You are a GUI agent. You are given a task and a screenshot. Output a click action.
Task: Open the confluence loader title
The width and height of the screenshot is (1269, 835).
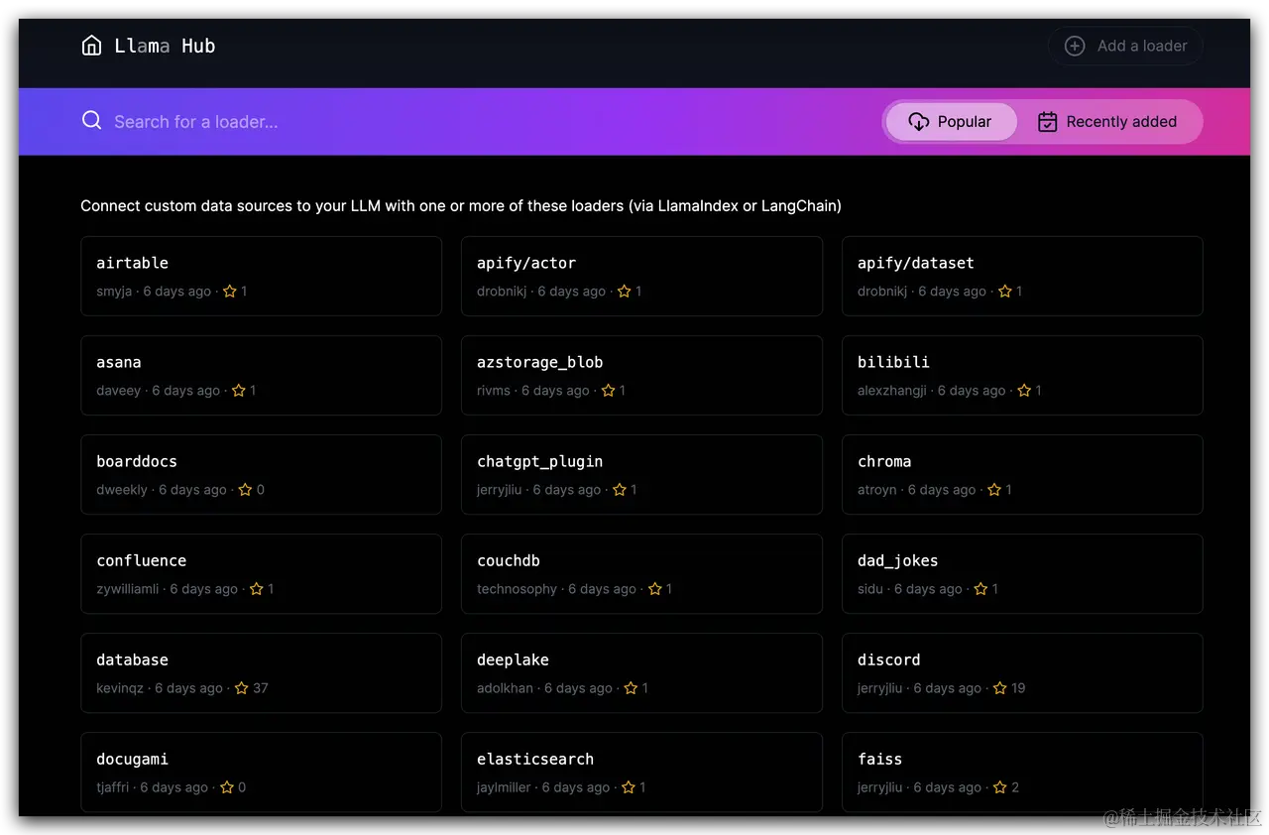[x=141, y=560]
